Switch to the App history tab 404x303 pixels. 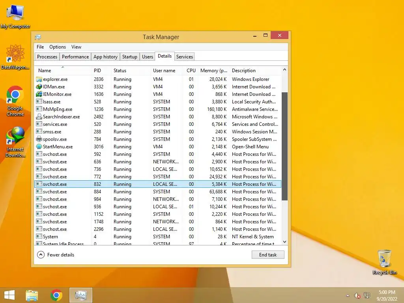105,57
